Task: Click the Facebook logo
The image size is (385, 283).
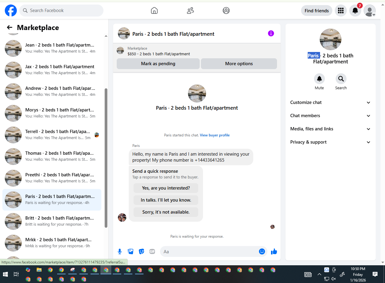Action: (11, 11)
